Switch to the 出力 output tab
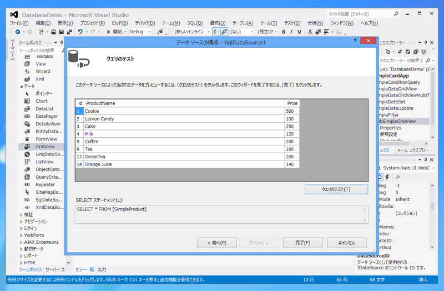Image resolution: width=444 pixels, height=291 pixels. (x=102, y=269)
